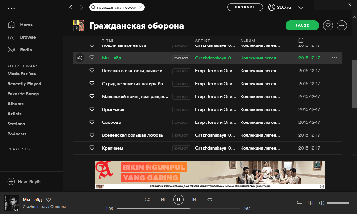Click the track list vertical scrollbar

click(x=354, y=84)
